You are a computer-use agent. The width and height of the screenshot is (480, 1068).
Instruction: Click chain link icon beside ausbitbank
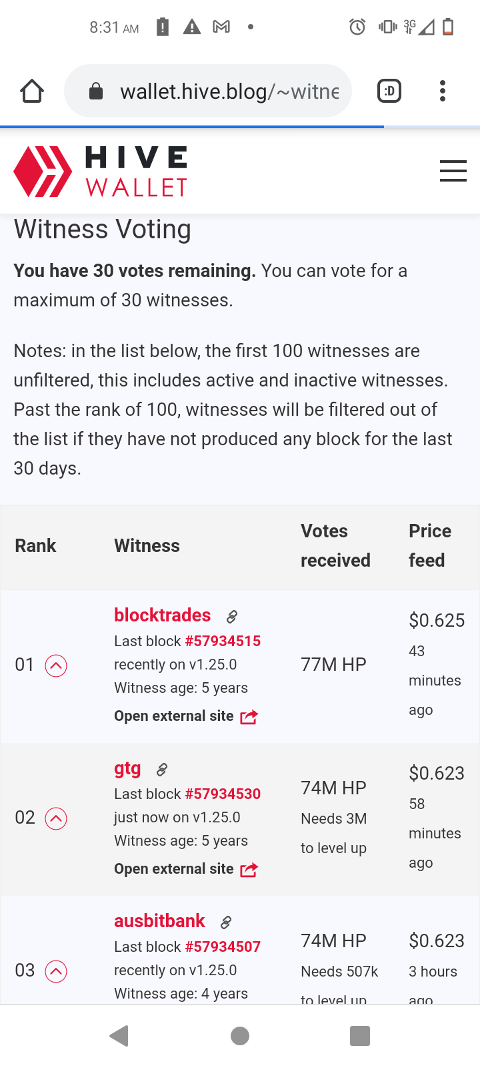point(226,922)
